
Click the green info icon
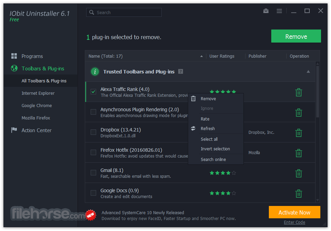tap(95, 71)
